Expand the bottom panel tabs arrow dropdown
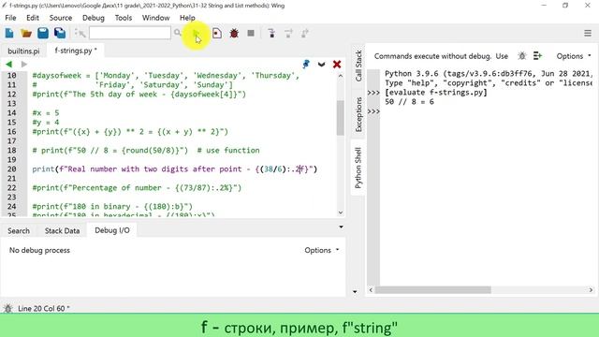Screen dimensions: 599x337 tap(341, 227)
